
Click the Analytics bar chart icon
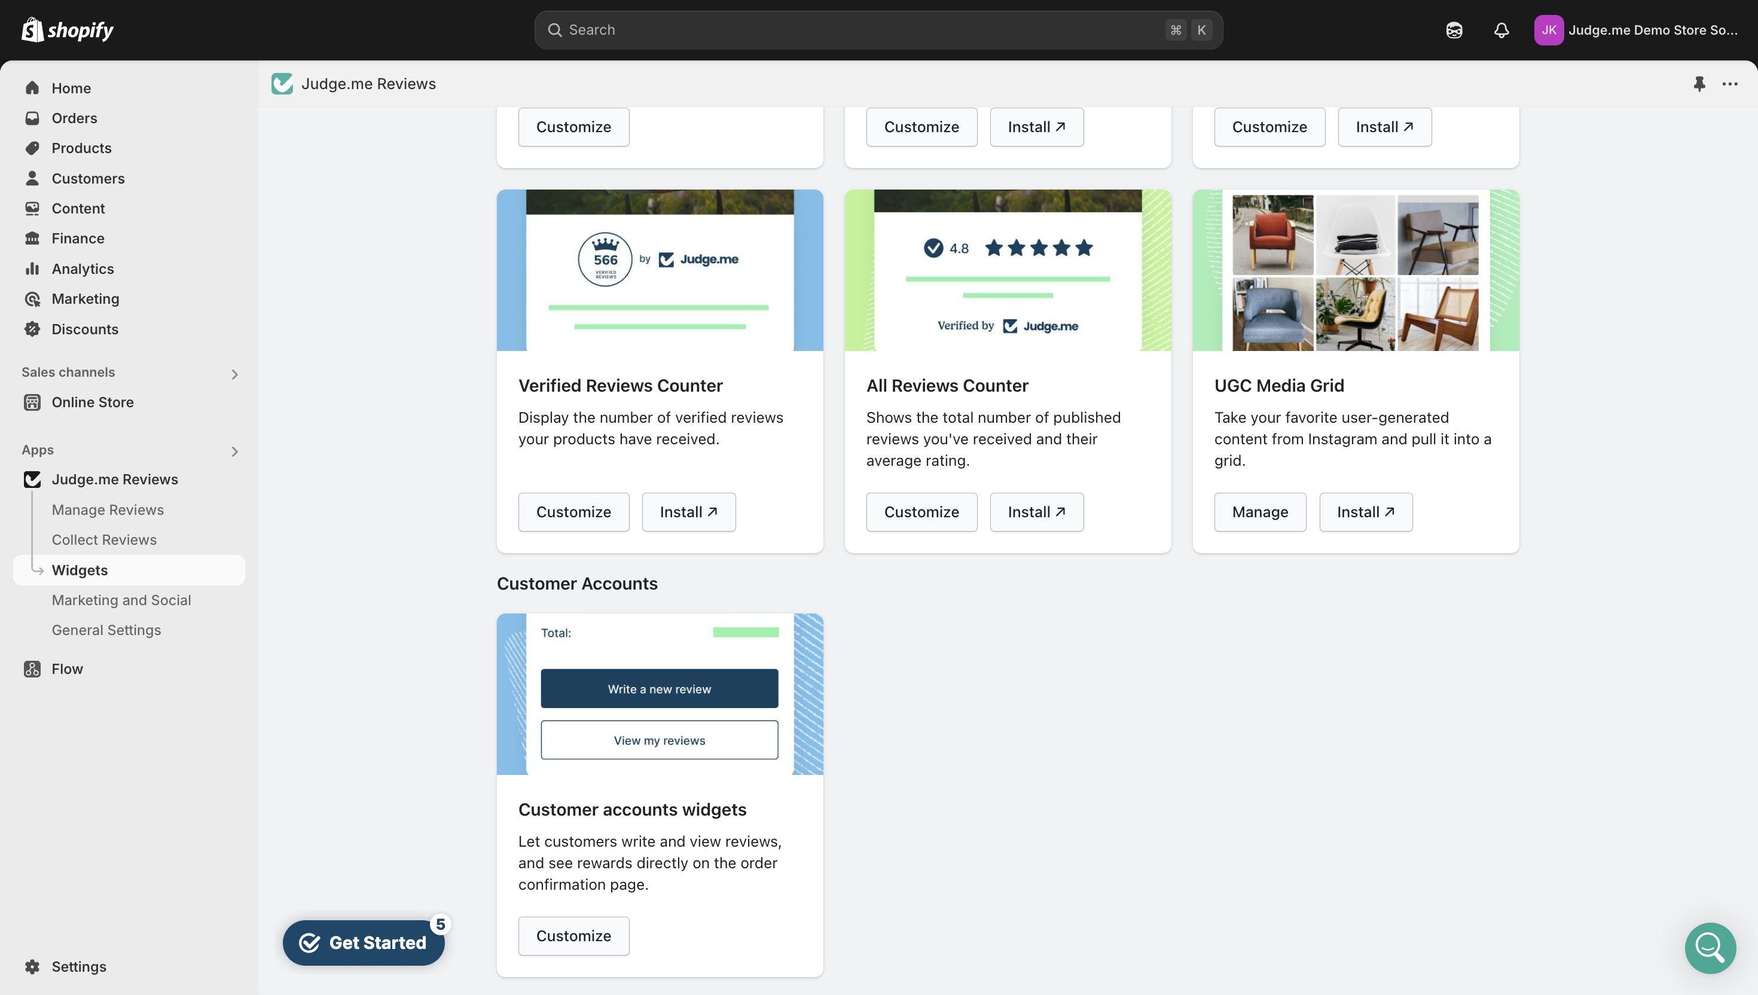[32, 268]
